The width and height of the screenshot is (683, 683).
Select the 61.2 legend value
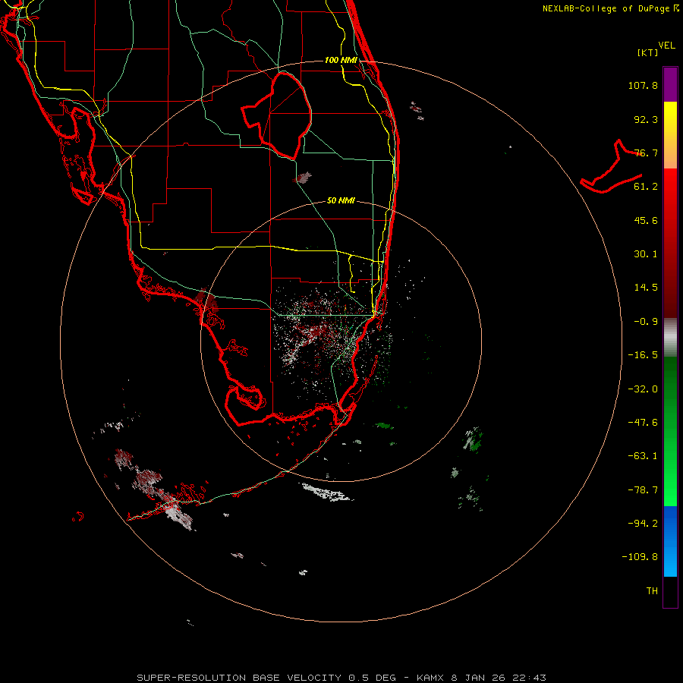pos(646,187)
